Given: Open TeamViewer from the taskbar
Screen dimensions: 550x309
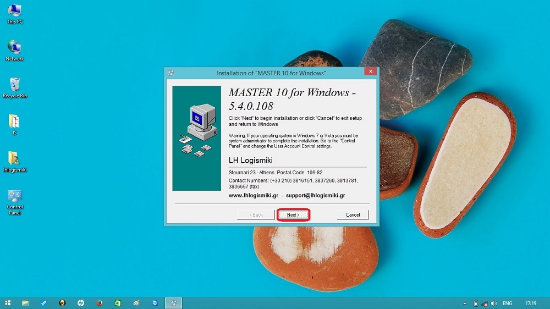Looking at the screenshot, I should click(155, 303).
